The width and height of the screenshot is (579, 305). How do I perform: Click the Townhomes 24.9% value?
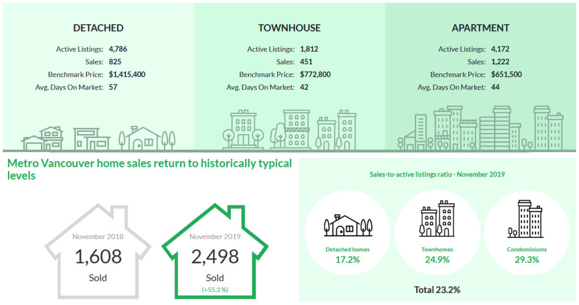tap(437, 260)
